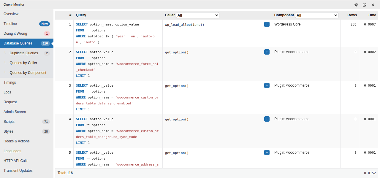Open Queries by Caller sub-panel
Image resolution: width=380 pixels, height=178 pixels.
27,63
